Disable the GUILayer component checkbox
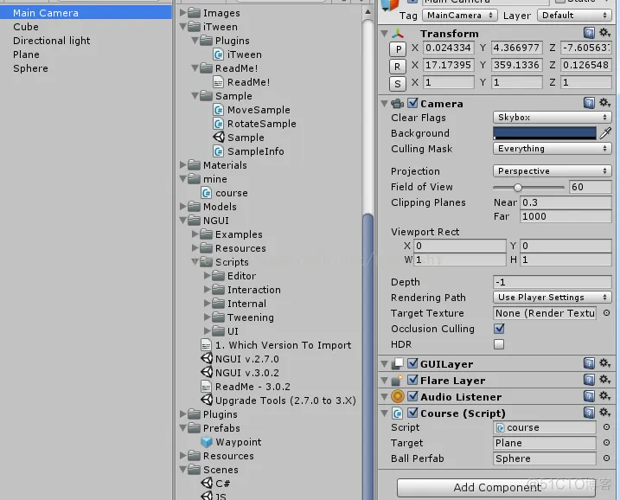This screenshot has height=500, width=620. click(412, 363)
